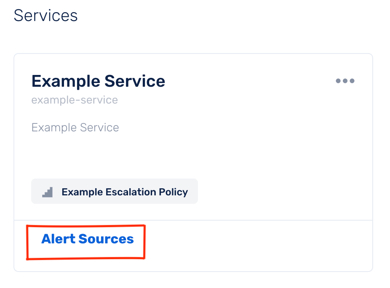Viewport: 390px width, 288px height.
Task: Select the Example Escalation Policy chip
Action: tap(115, 192)
